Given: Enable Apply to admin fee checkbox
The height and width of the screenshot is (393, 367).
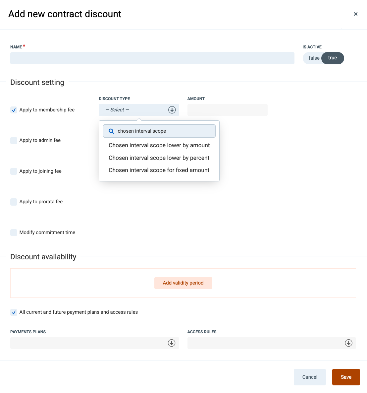Looking at the screenshot, I should coord(14,140).
